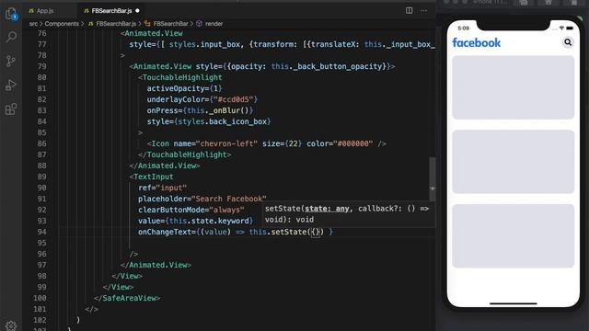Click line number 89 in the gutter
The width and height of the screenshot is (589, 331).
[42, 177]
